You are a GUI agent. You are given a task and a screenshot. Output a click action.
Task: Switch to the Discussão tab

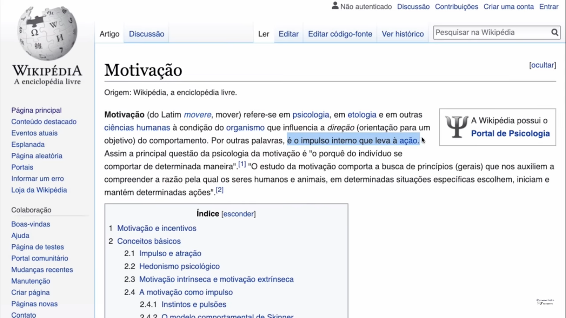146,34
